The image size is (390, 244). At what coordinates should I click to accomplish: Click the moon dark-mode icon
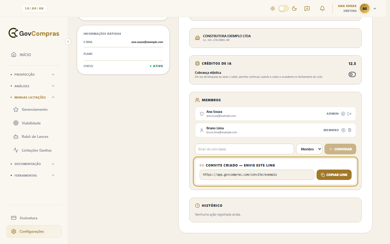[x=294, y=9]
